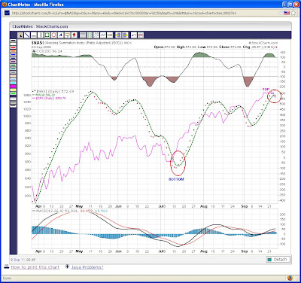Select the thin line thickness option
The image size is (301, 283).
click(x=14, y=99)
